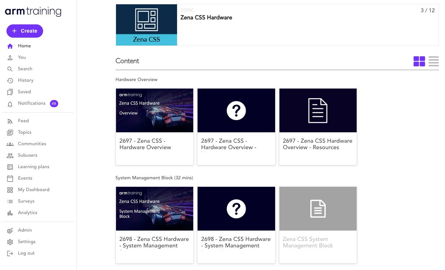
Task: Click the Zena CSS topic banner image
Action: 146,25
